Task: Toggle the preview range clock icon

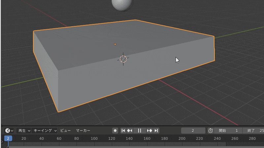Action: coord(211,131)
